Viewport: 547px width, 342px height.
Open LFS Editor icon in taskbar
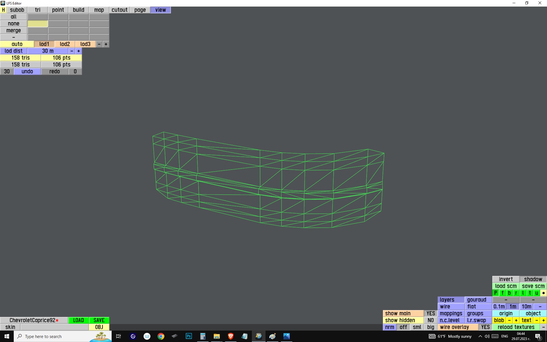pos(258,336)
